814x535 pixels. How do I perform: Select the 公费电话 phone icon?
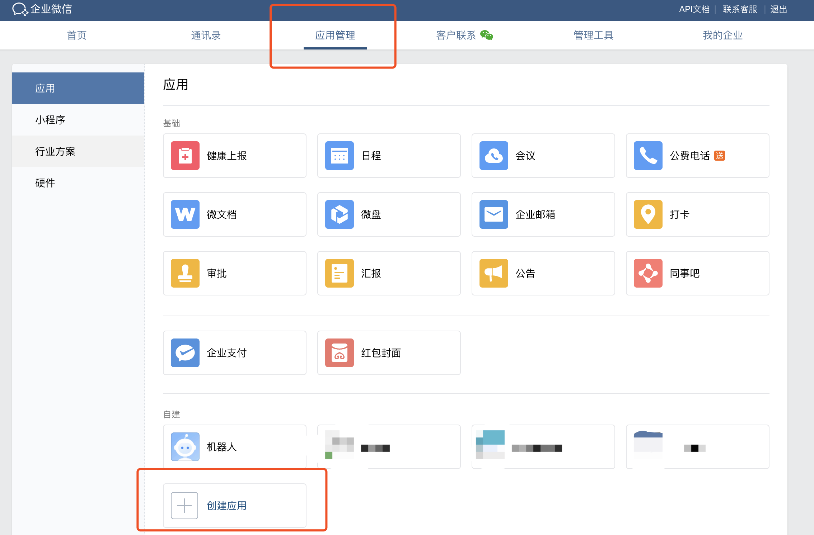(648, 156)
